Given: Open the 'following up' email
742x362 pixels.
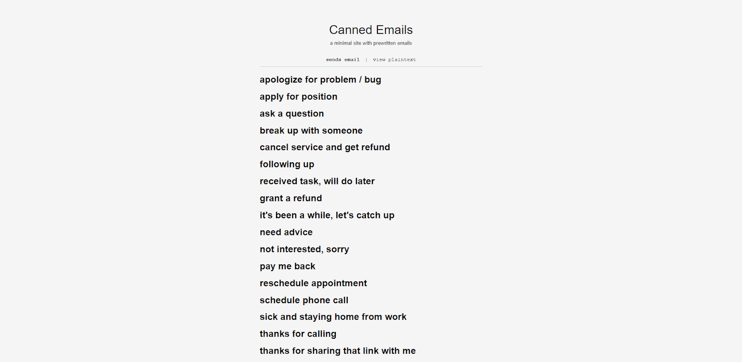Looking at the screenshot, I should 287,165.
